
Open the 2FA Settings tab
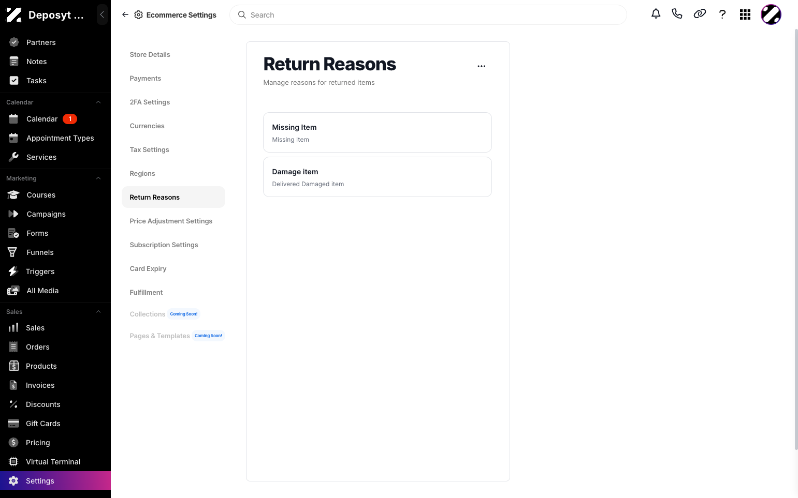[x=173, y=102]
